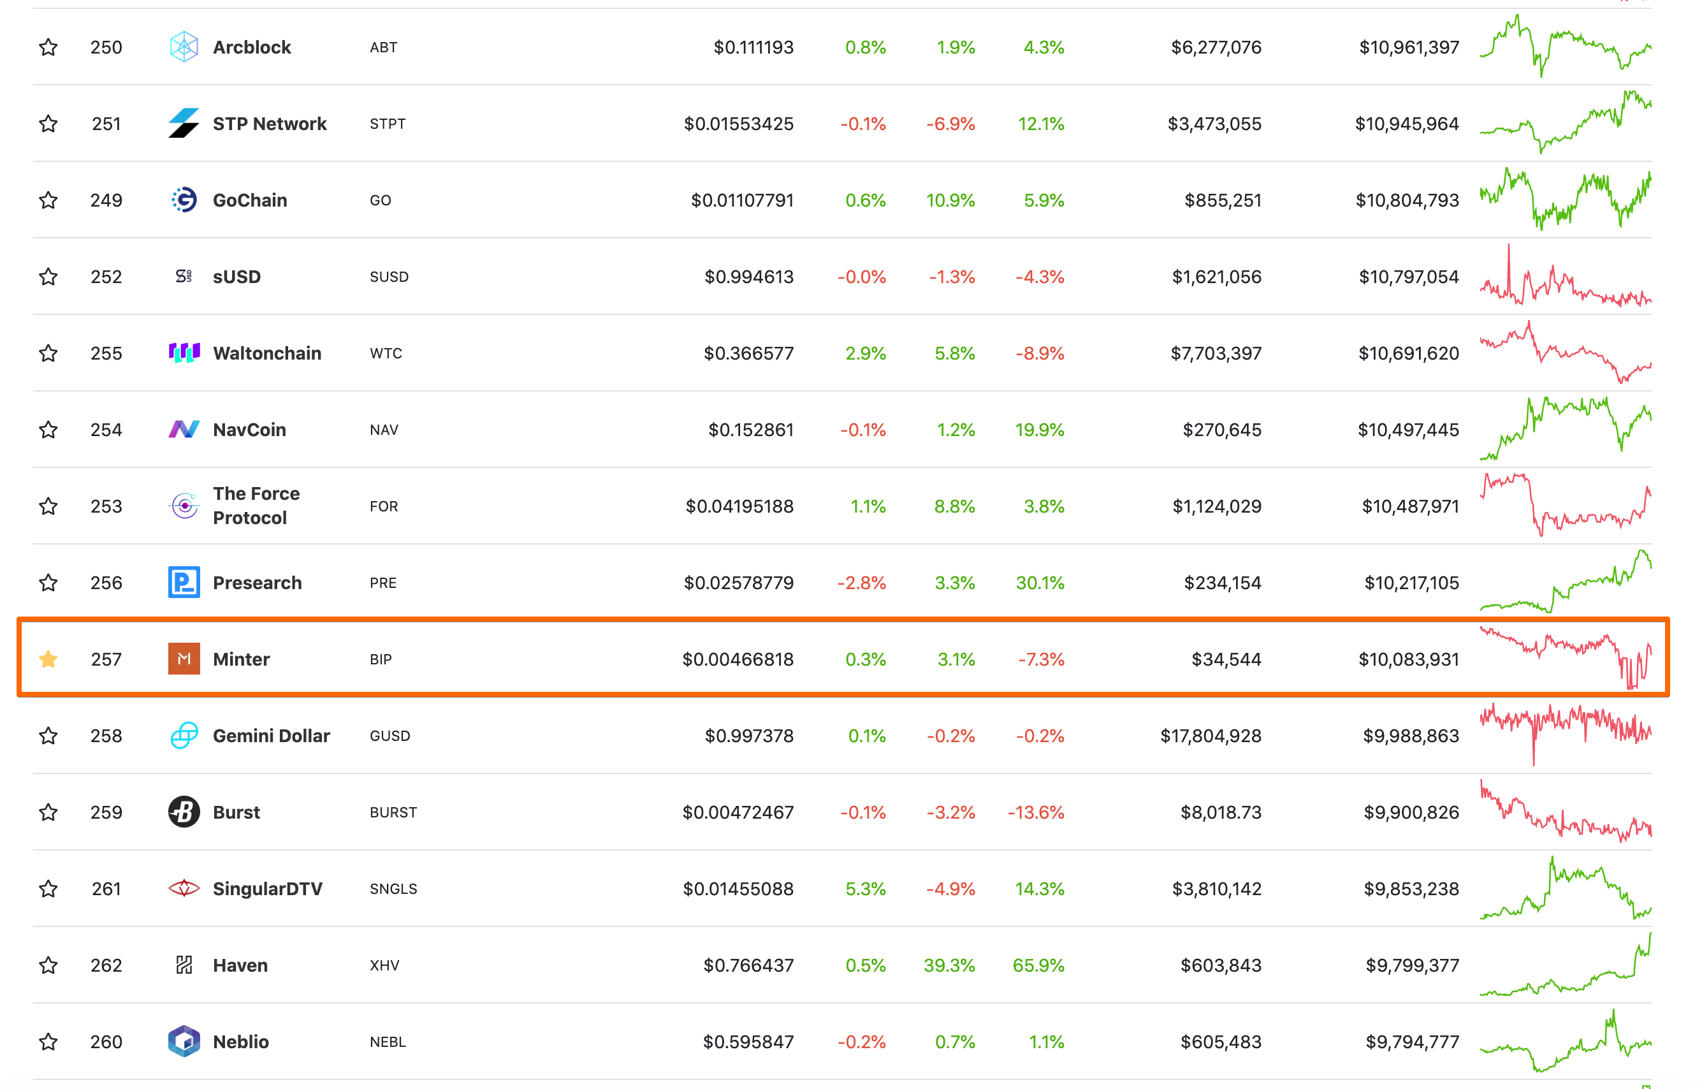Favorite sUSD with its star
This screenshot has height=1089, width=1702.
48,277
